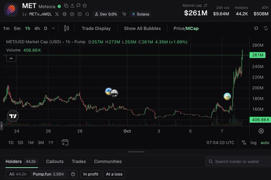The width and height of the screenshot is (271, 180).
Task: Open the website globe icon
Action: coord(65,14)
